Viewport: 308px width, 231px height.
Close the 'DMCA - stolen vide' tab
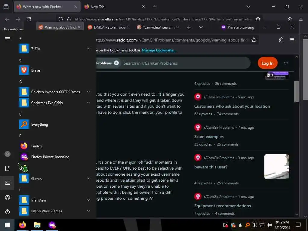click(x=128, y=27)
